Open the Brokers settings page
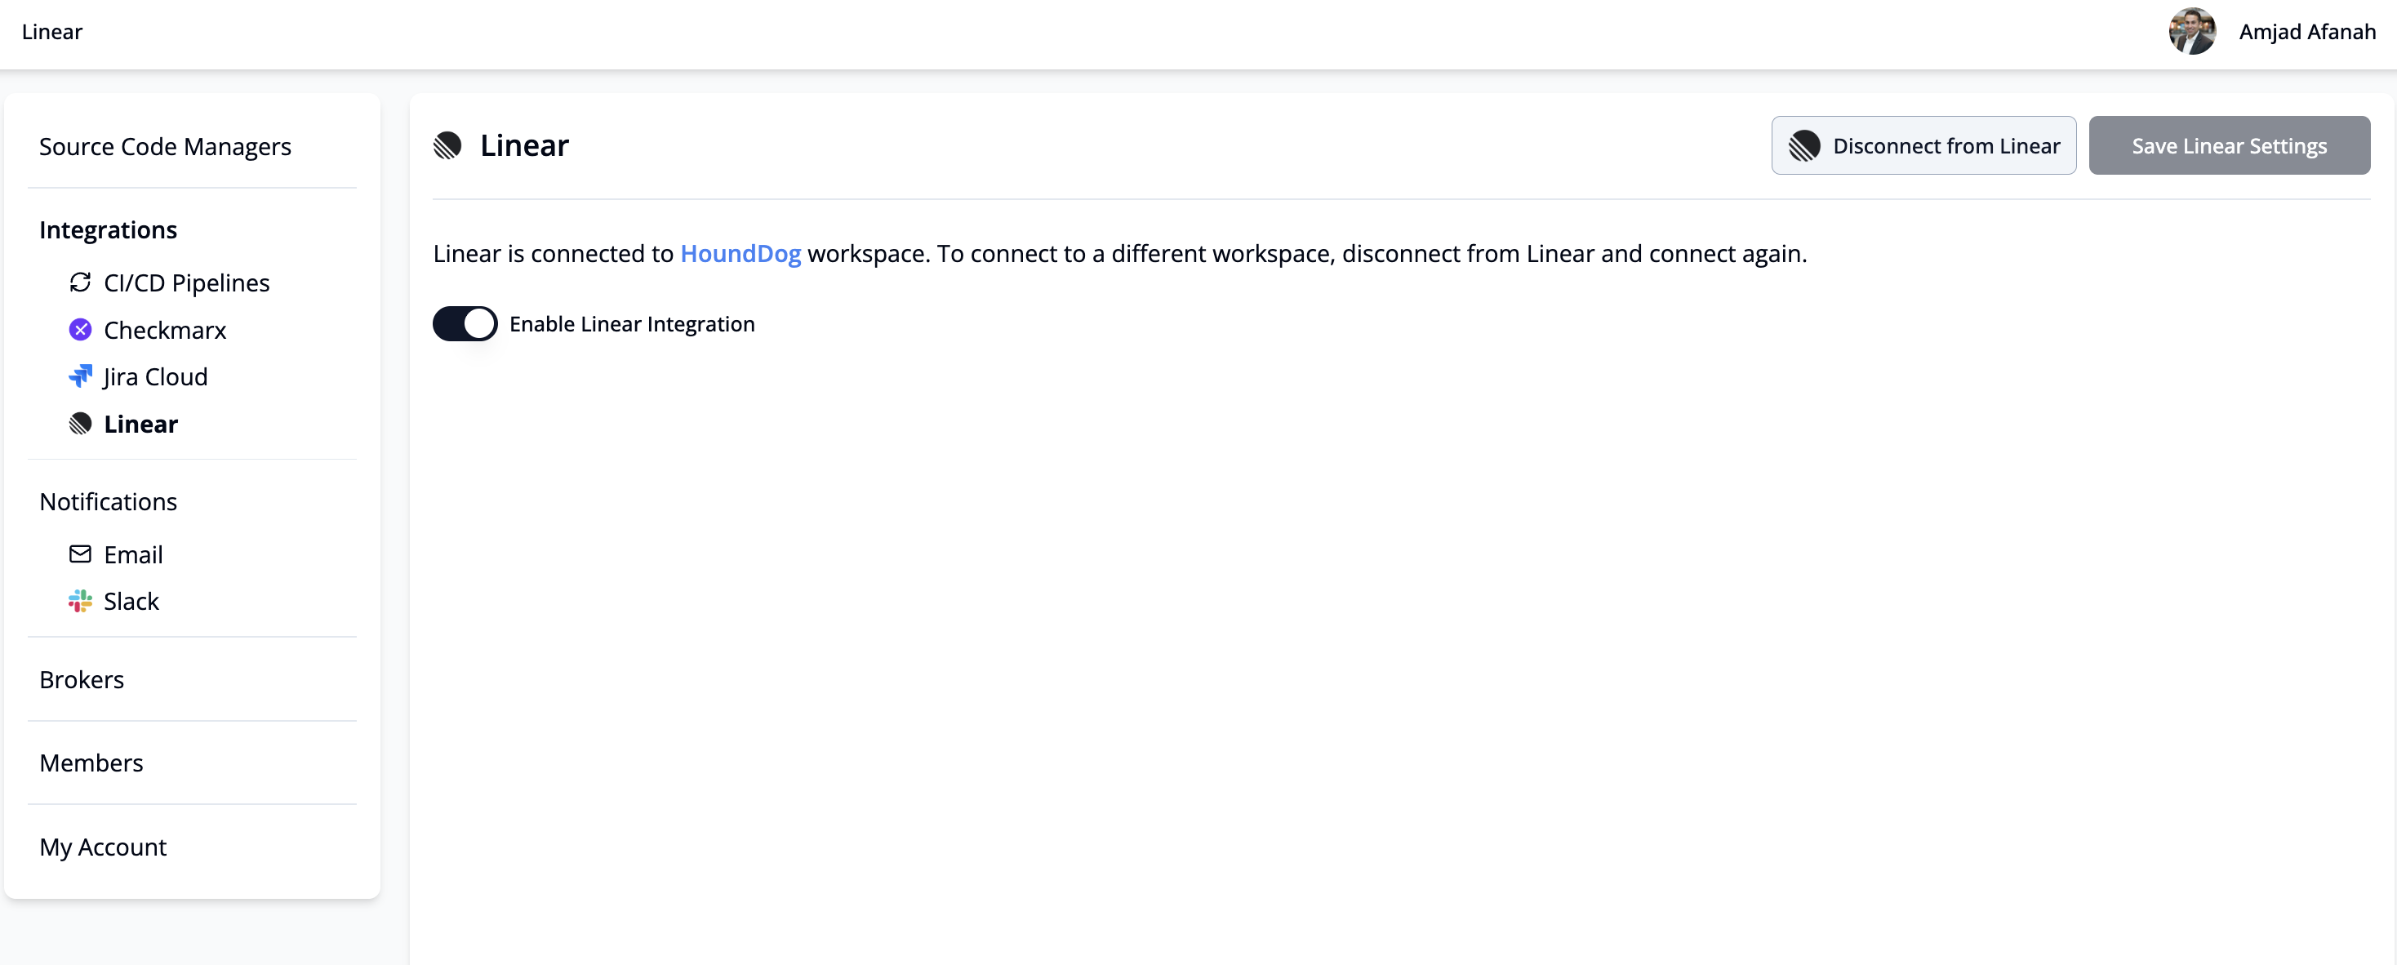The image size is (2397, 965). click(x=81, y=679)
